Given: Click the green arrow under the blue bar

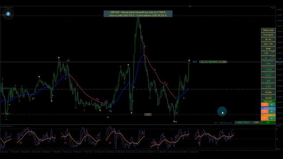Looking at the screenshot, I should (272, 112).
